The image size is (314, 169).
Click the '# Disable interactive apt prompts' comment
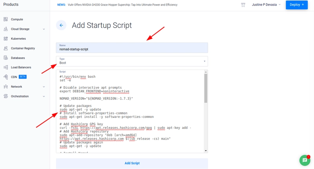click(91, 88)
